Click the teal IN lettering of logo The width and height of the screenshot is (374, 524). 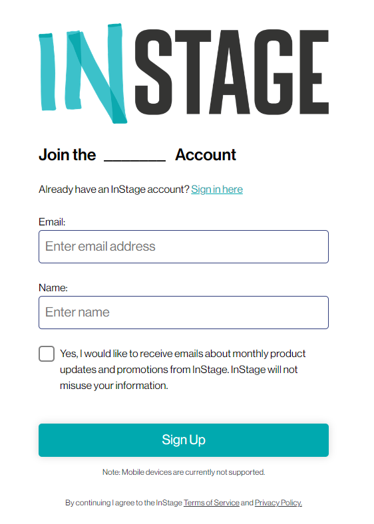[83, 73]
